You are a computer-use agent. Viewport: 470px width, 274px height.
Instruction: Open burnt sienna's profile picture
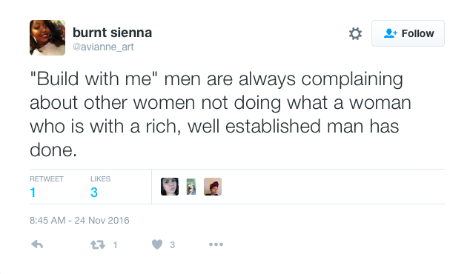[47, 38]
